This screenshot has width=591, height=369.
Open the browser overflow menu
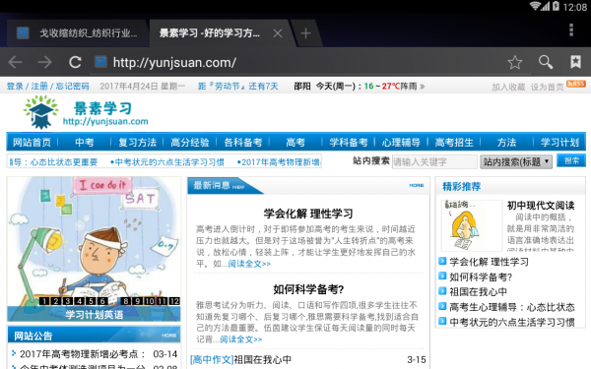tap(571, 30)
